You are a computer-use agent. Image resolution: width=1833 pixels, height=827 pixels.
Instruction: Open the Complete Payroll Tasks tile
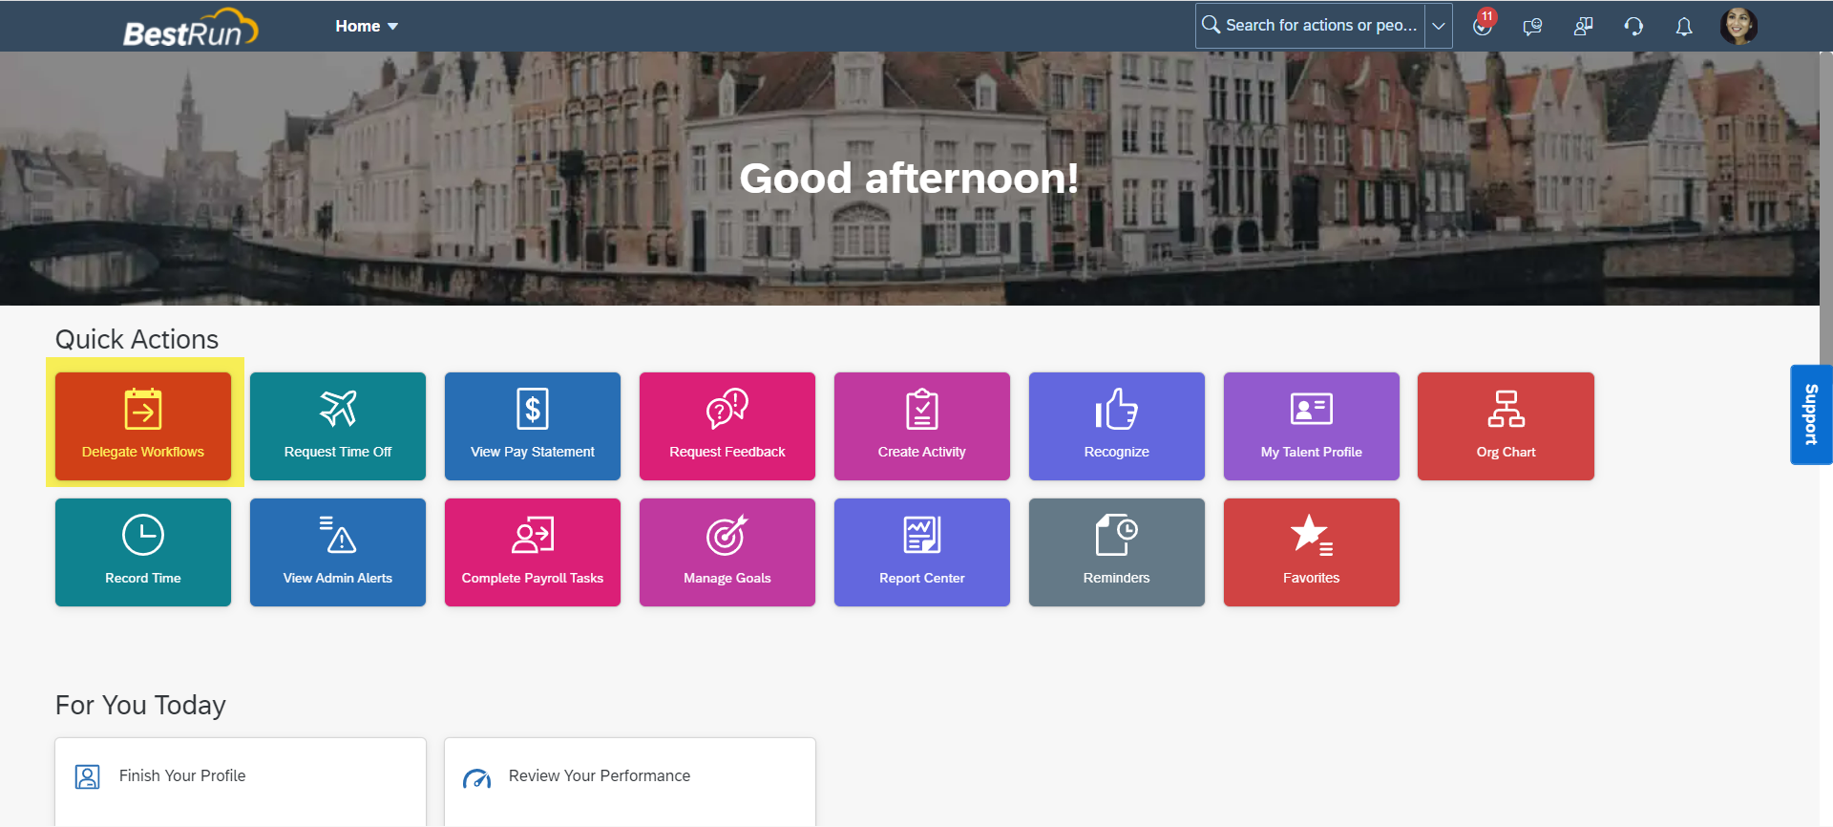click(533, 552)
